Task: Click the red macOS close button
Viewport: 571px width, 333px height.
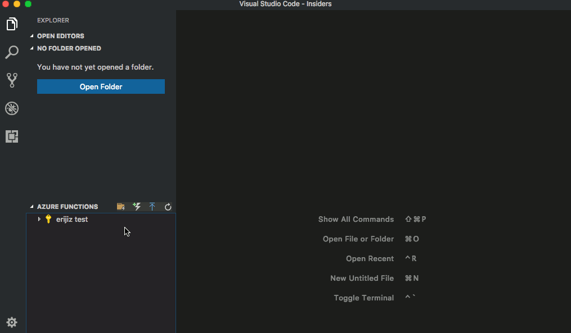Action: point(6,4)
